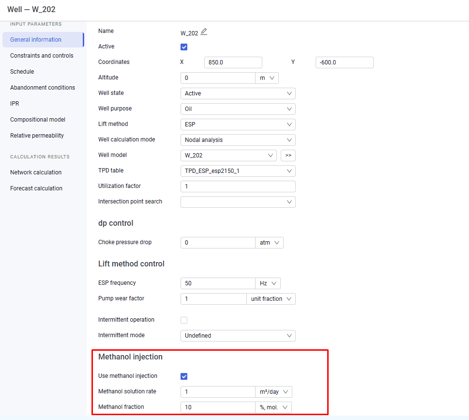View Forecast calculation results

coord(36,188)
